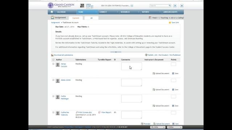The image size is (232, 130).
Task: Check the box for Catherine Valencia
Action: 53,112
